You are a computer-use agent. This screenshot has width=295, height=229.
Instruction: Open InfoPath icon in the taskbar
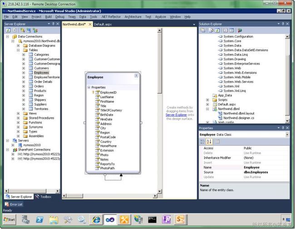pyautogui.click(x=166, y=219)
